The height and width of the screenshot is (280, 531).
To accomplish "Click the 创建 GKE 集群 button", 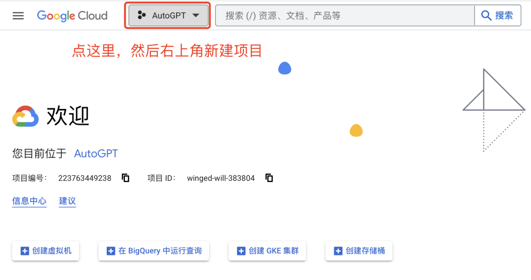I will point(267,251).
